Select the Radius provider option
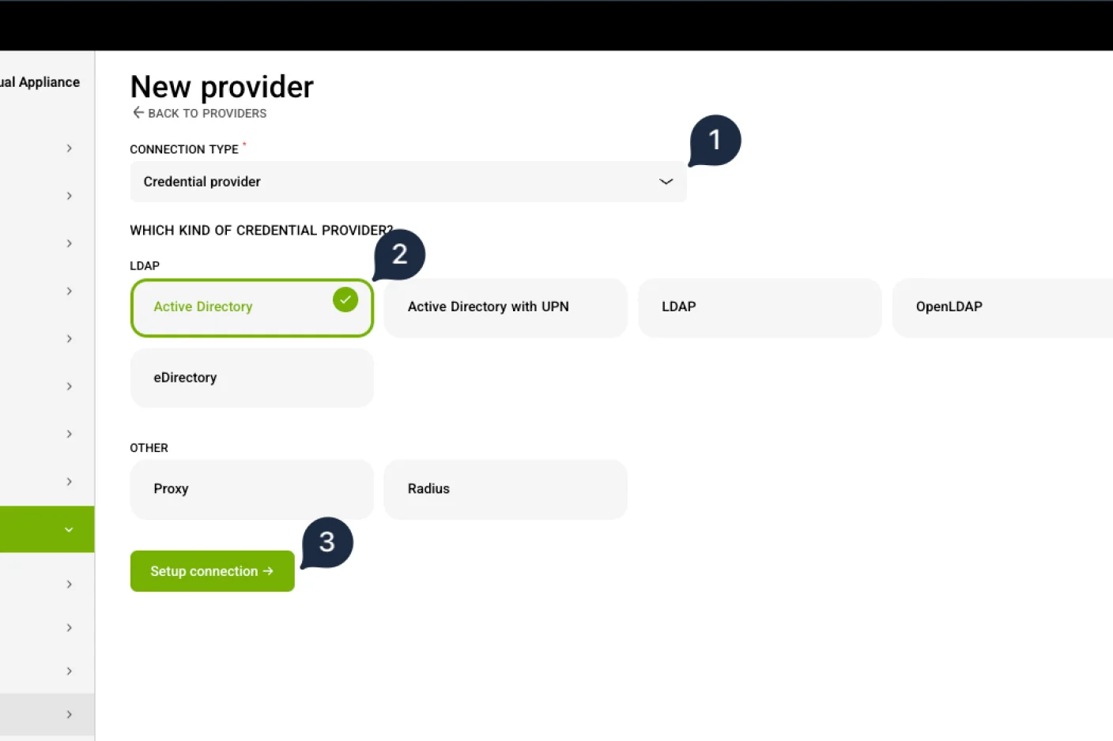Viewport: 1113px width, 741px height. 505,489
